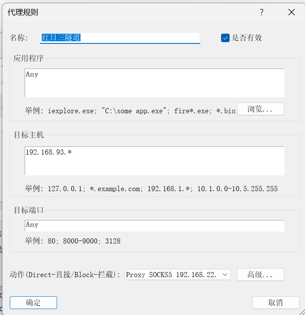
Task: Click the 浏览... browse button
Action: pyautogui.click(x=260, y=109)
